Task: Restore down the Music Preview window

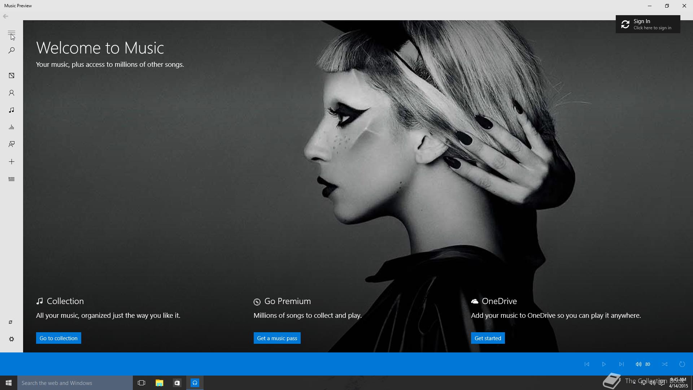Action: click(x=667, y=6)
